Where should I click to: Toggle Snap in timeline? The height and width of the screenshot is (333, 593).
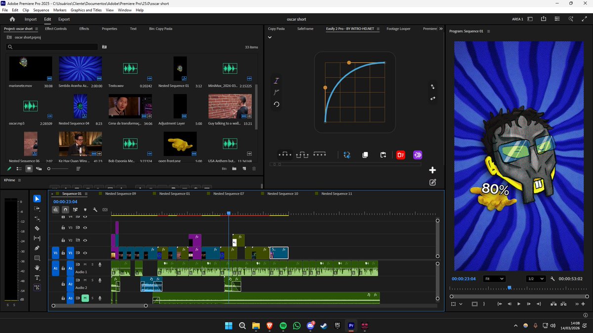65,210
